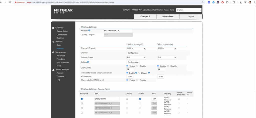Open the media control playlist icon
This screenshot has height=118, width=256.
[x=245, y=2]
